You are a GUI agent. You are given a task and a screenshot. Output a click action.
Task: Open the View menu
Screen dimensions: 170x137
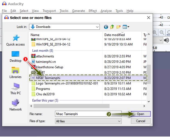click(x=35, y=11)
